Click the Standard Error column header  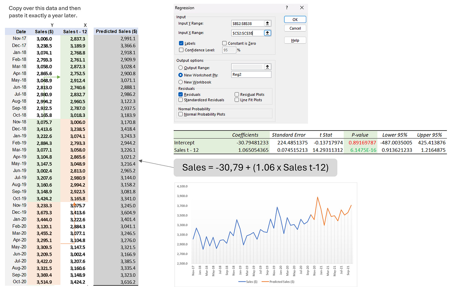[x=289, y=135]
